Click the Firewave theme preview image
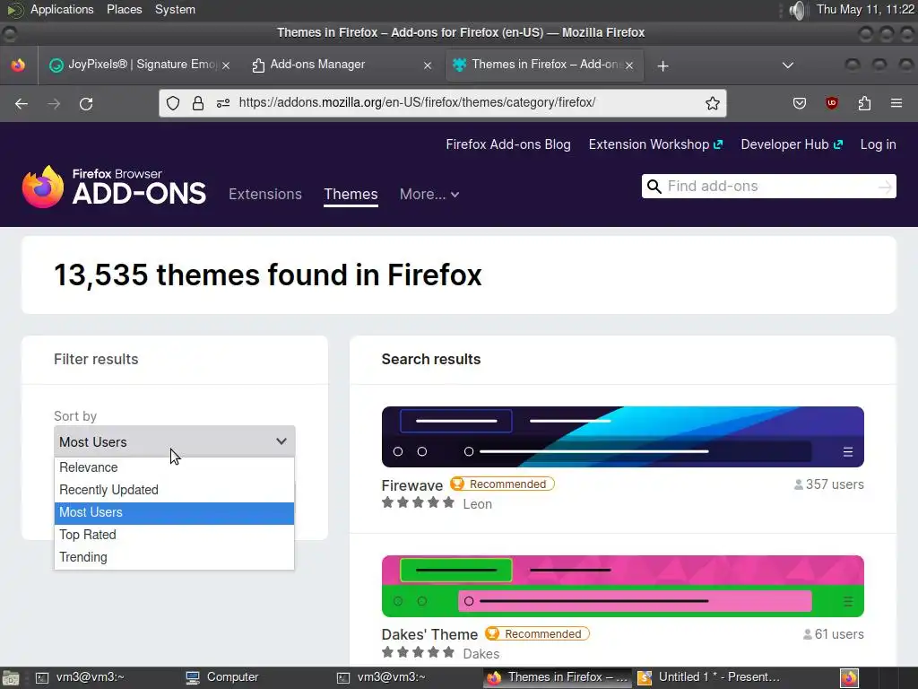Image resolution: width=918 pixels, height=689 pixels. tap(623, 437)
